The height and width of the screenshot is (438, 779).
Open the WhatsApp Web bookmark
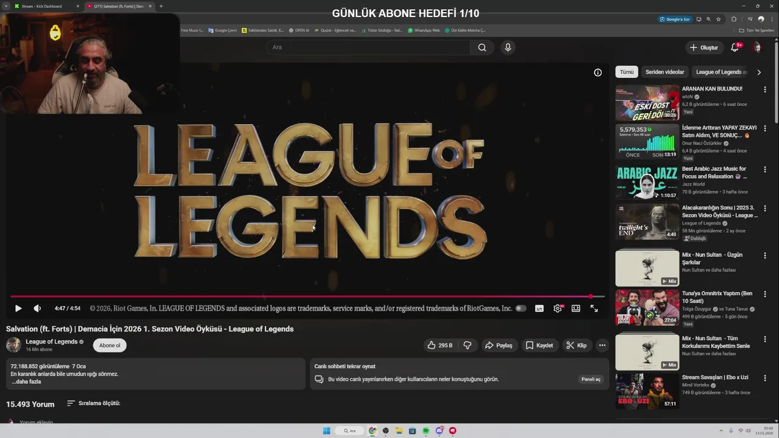click(424, 30)
